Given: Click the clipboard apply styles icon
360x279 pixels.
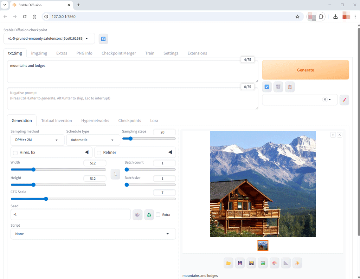Looking at the screenshot, I should click(290, 87).
